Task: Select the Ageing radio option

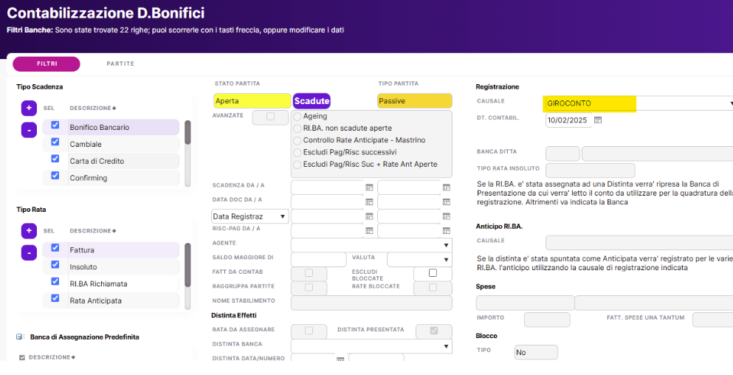Action: click(297, 117)
